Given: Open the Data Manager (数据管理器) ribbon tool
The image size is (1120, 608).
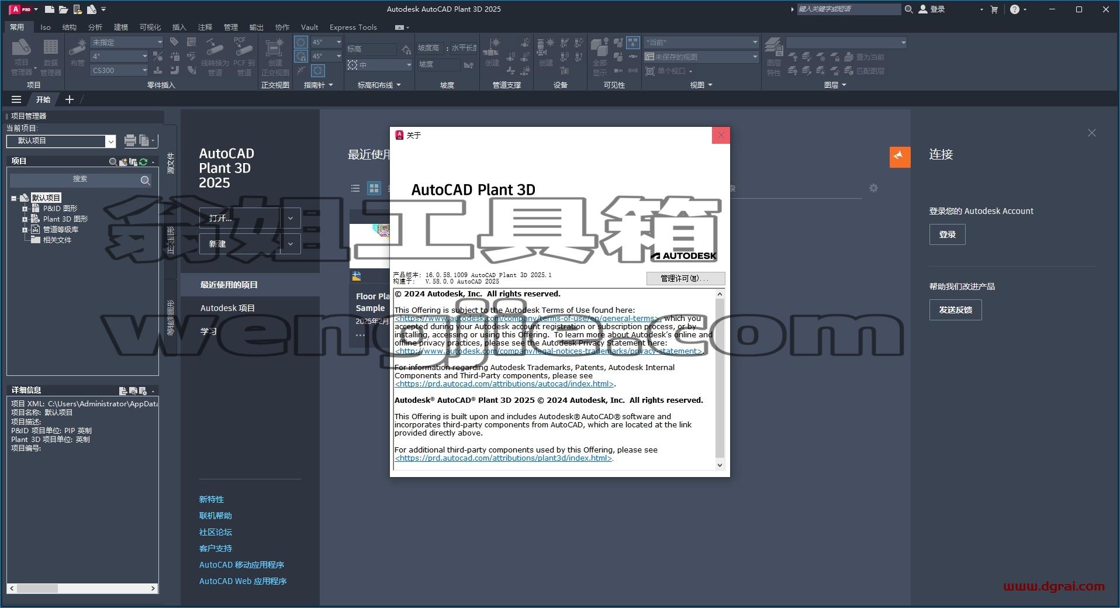Looking at the screenshot, I should (x=51, y=57).
